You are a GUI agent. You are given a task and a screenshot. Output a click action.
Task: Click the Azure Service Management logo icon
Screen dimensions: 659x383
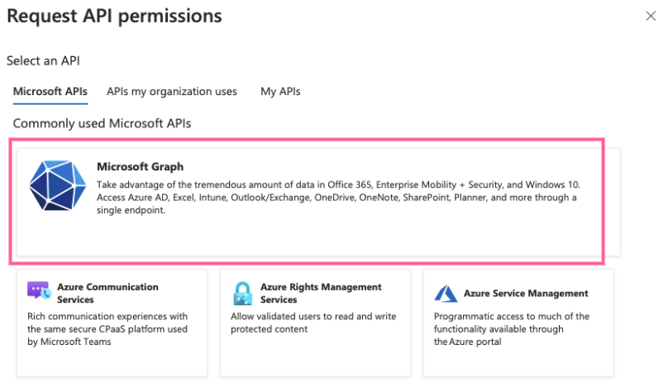tap(445, 294)
